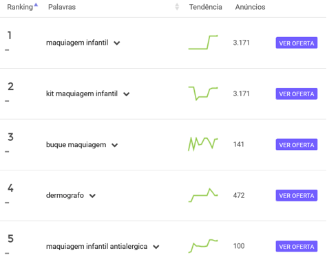327x266 pixels.
Task: Open the trend sparkline for dermografo
Action: 203,195
